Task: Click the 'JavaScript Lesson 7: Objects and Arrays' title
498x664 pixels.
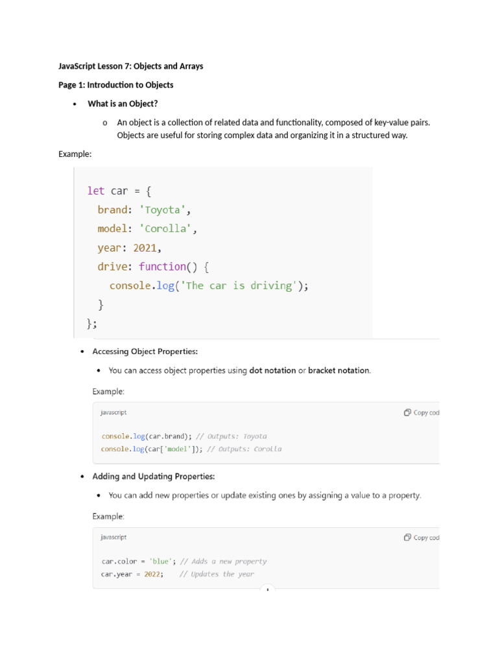Action: 131,66
